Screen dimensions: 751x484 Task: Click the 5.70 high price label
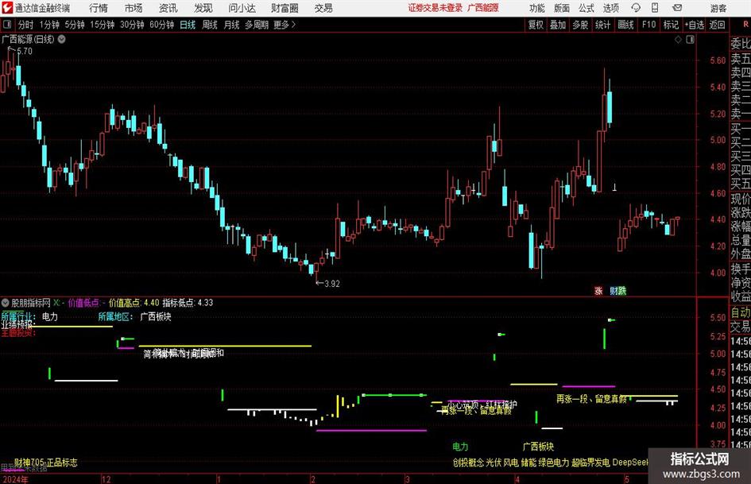(25, 52)
